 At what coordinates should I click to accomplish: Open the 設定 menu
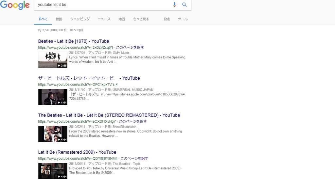point(167,19)
